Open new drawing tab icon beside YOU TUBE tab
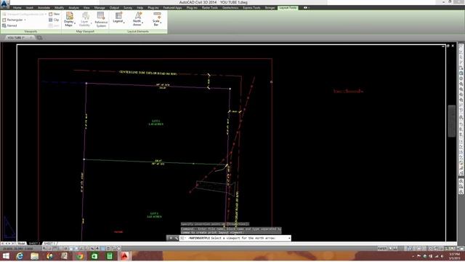The width and height of the screenshot is (465, 262). click(x=39, y=38)
